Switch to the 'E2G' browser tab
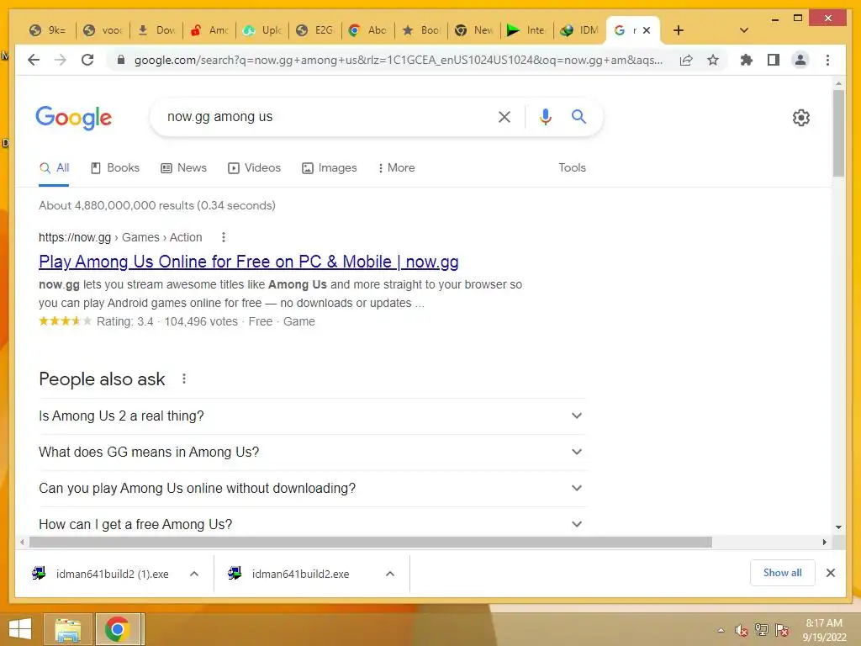 point(316,30)
